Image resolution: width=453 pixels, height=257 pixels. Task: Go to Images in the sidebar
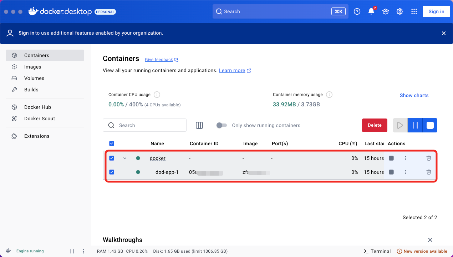[45, 67]
